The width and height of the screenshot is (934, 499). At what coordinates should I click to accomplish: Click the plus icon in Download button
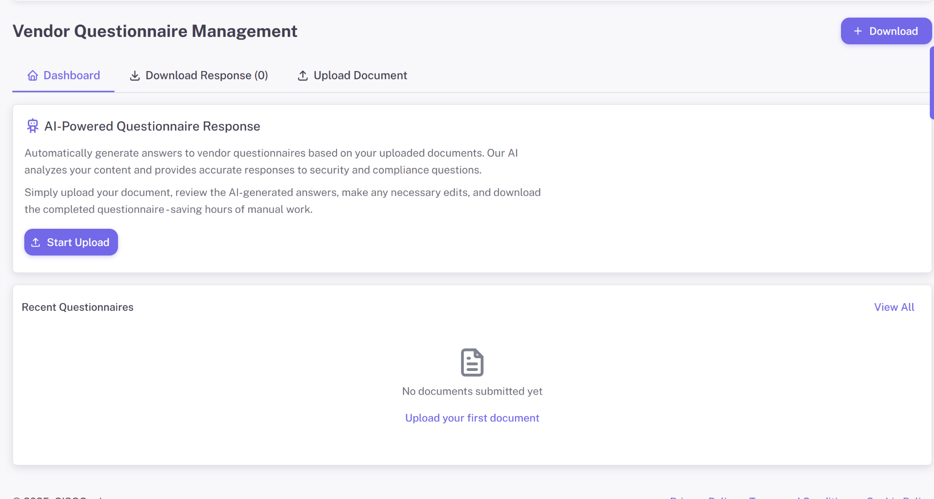pyautogui.click(x=858, y=31)
